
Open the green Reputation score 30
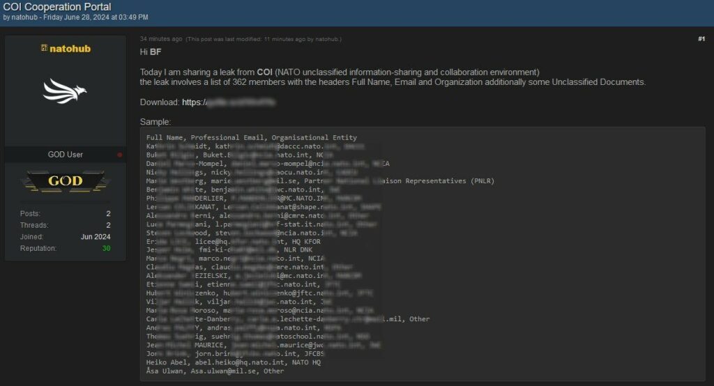click(106, 248)
